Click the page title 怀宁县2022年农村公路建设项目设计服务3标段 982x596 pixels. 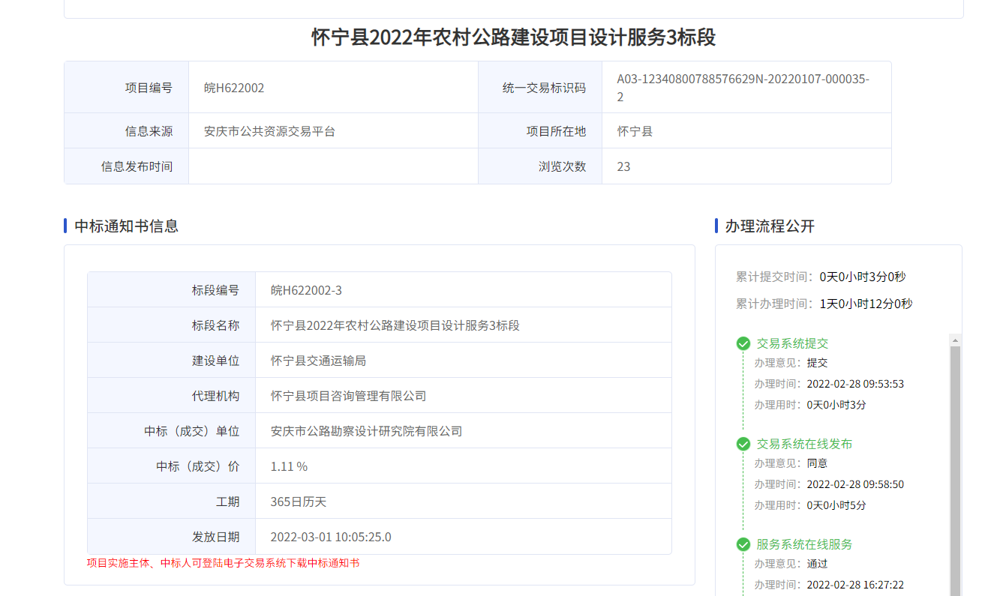pyautogui.click(x=513, y=37)
